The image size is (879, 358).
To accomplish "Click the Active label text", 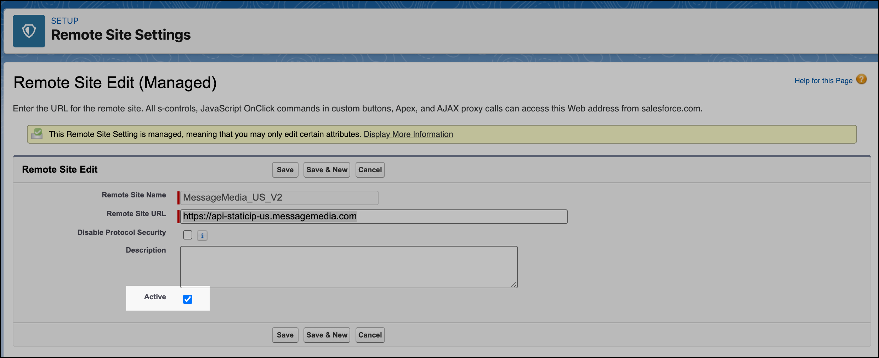I will click(x=155, y=297).
